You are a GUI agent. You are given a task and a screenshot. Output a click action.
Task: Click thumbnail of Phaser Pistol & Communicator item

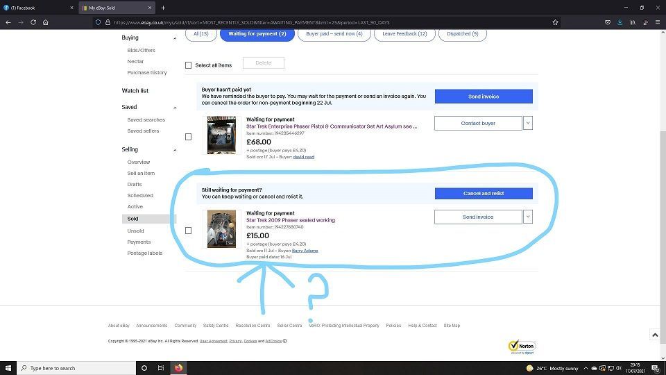pos(221,135)
